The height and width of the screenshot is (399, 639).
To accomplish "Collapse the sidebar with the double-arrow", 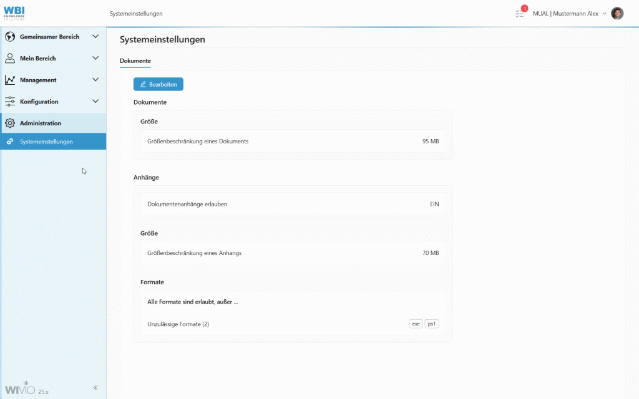I will 95,387.
